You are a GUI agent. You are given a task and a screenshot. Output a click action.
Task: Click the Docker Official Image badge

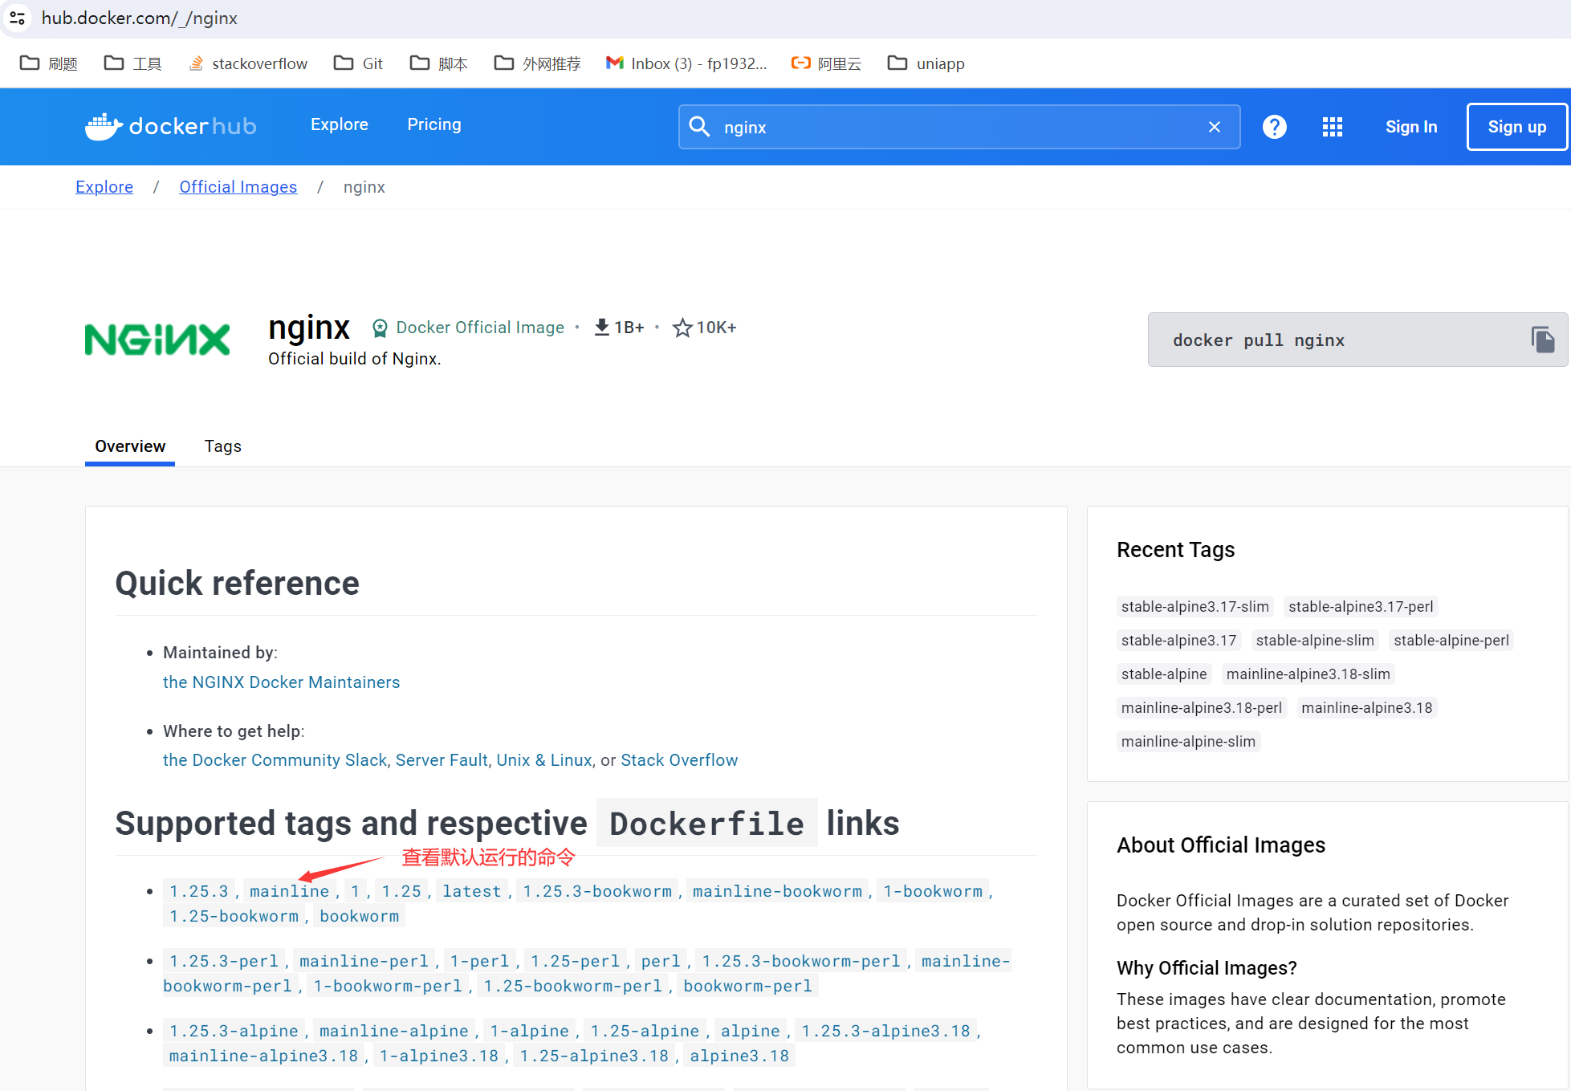pos(468,328)
